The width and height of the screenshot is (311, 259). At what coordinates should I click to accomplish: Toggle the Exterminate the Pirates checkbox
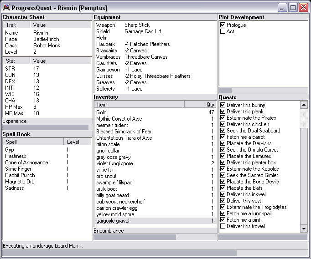click(223, 118)
